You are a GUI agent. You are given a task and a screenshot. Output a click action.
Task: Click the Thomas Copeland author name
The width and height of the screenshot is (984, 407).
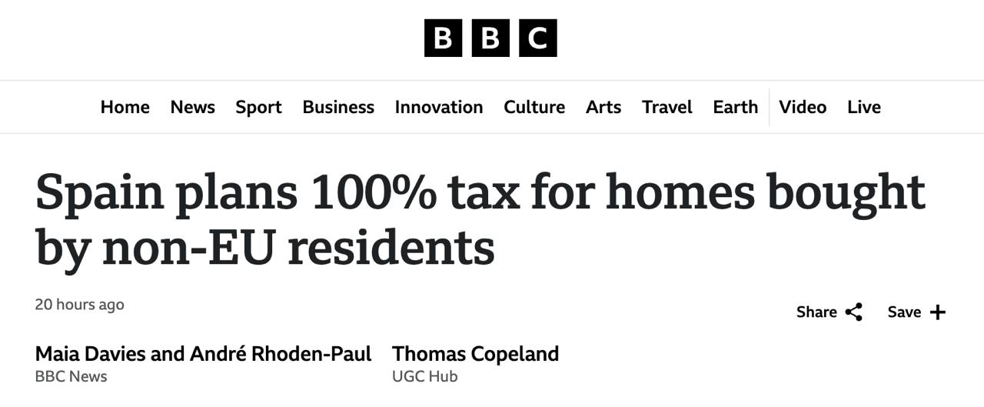coord(475,354)
